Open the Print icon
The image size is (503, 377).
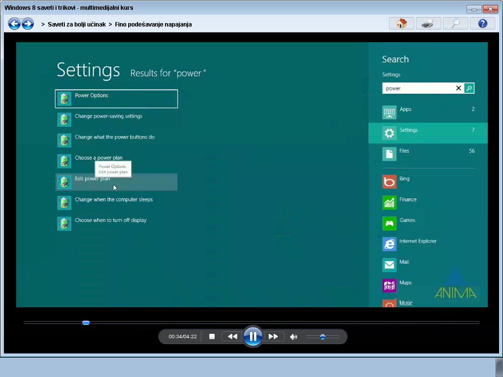(428, 23)
